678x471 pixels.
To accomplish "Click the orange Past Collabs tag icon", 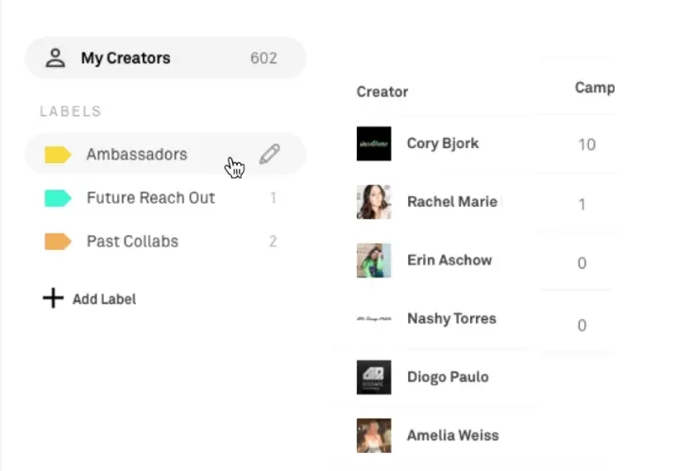I will point(58,242).
